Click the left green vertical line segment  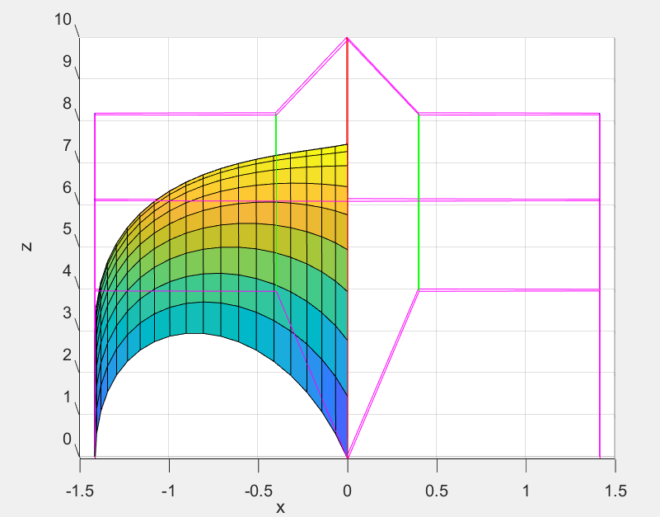pyautogui.click(x=275, y=134)
